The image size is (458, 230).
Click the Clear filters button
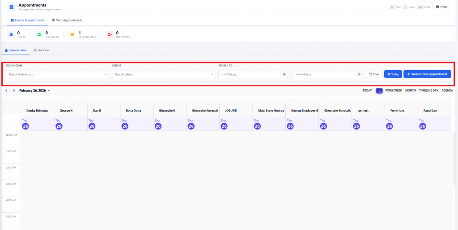click(x=374, y=74)
